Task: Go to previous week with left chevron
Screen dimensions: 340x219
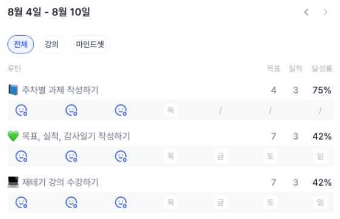Action: tap(306, 12)
